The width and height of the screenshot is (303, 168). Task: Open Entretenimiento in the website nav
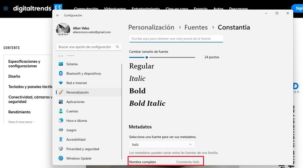point(146,9)
